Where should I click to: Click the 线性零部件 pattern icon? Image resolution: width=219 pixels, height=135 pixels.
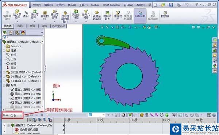click(x=35, y=11)
